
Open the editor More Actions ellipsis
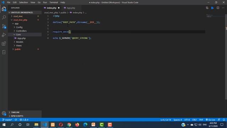pos(223,8)
